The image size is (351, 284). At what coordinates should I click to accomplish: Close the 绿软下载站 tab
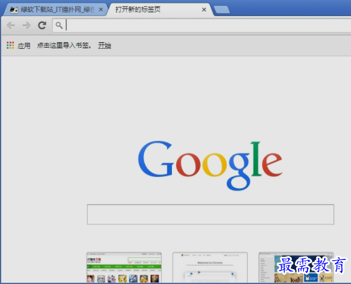101,10
